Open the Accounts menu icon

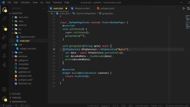[4, 89]
